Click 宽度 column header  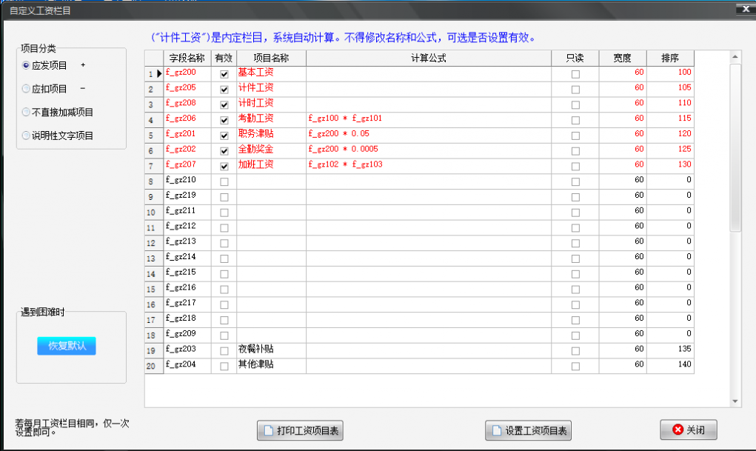(x=623, y=58)
